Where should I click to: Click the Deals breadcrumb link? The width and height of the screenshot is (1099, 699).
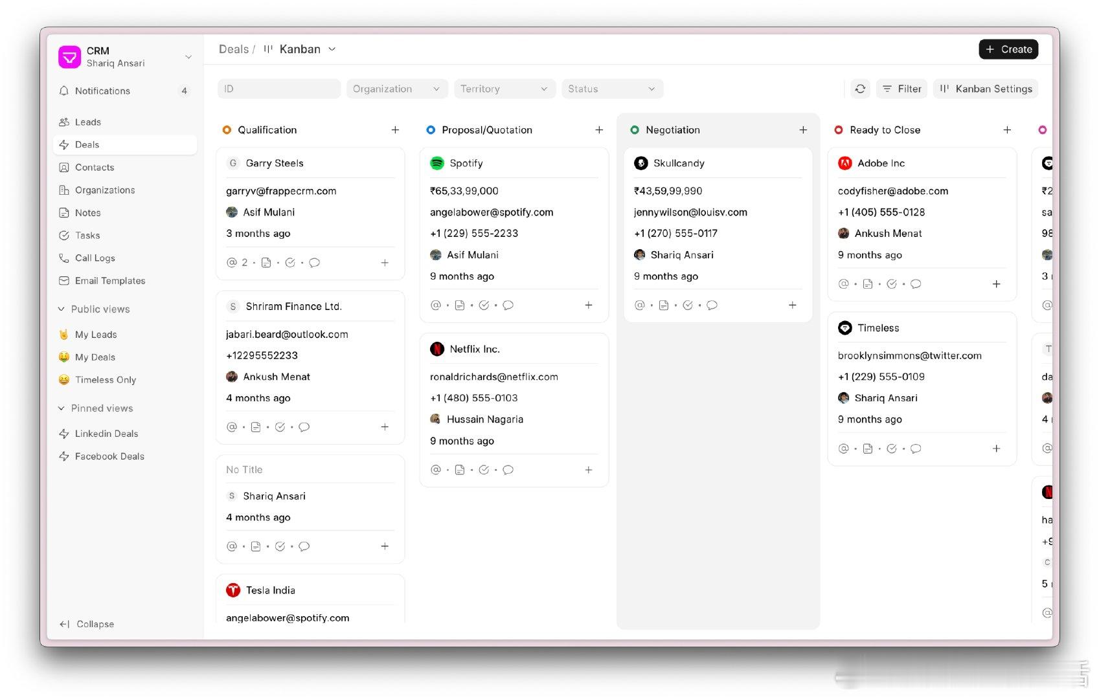(x=234, y=49)
